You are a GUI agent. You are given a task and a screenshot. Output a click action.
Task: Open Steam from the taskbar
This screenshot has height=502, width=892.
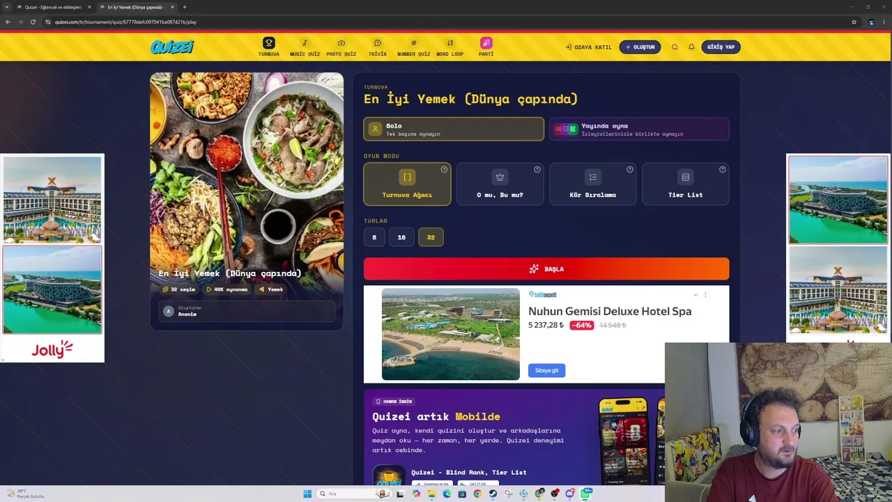(493, 494)
